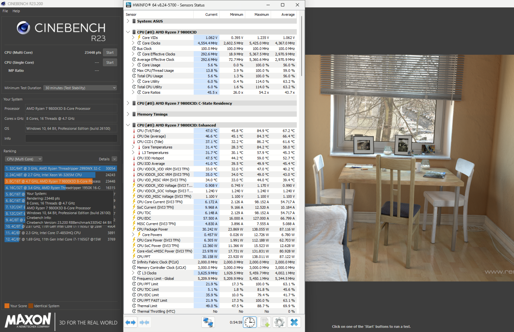Viewport: 514px width, 332px height.
Task: Click the blue X close sensors icon
Action: 294,322
